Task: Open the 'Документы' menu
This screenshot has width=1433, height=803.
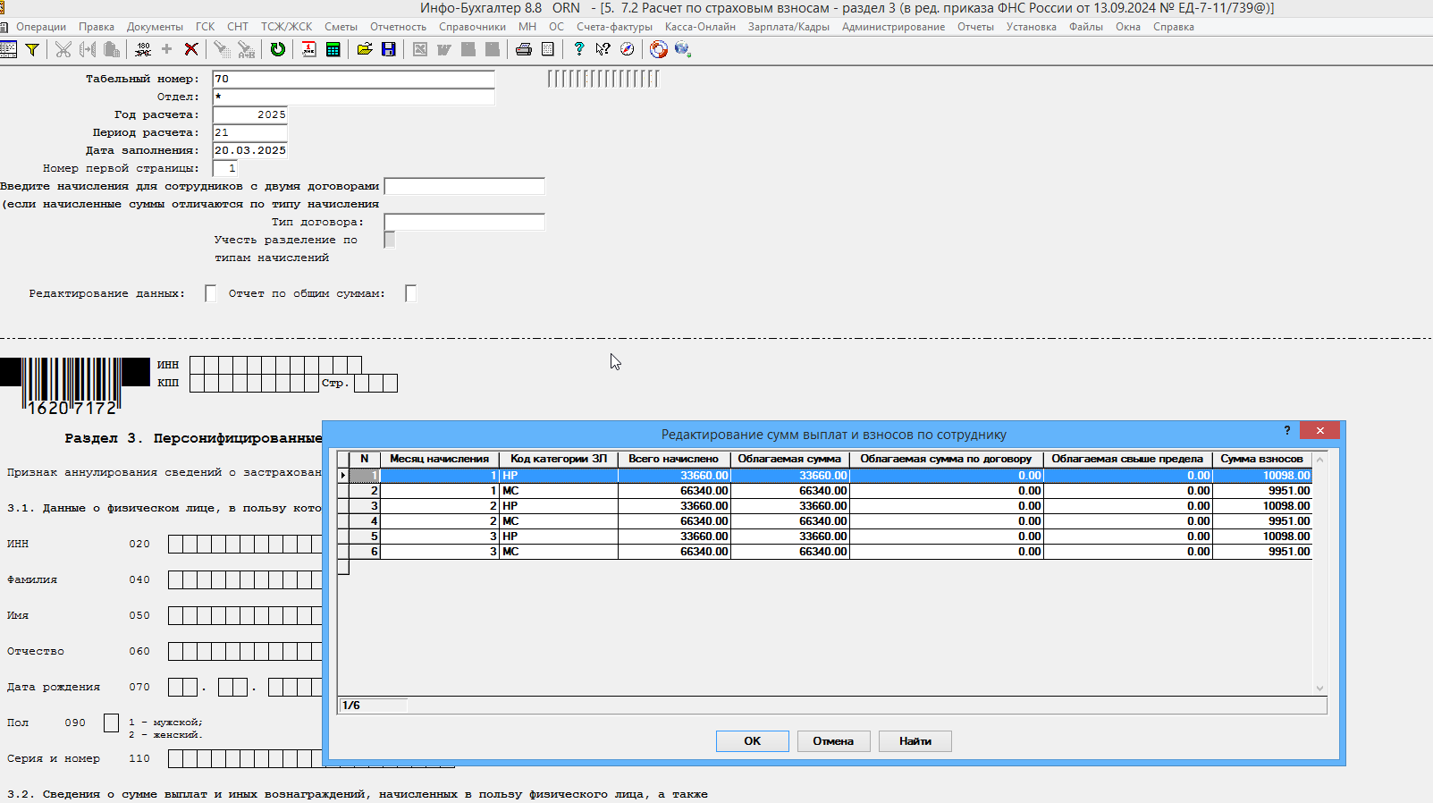Action: [155, 27]
